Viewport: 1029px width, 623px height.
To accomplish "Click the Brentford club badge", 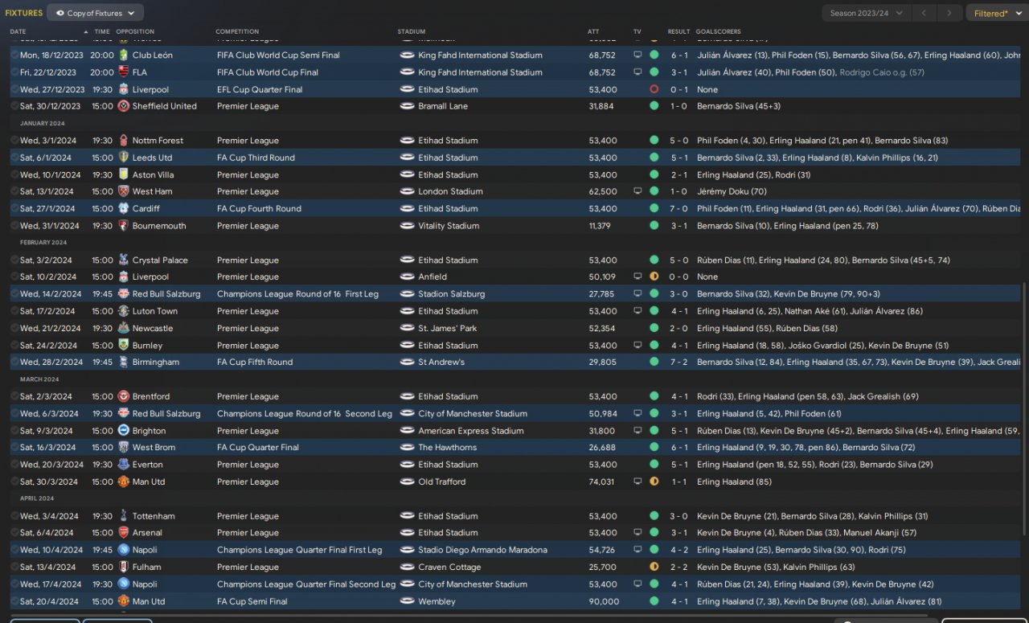I will point(123,396).
